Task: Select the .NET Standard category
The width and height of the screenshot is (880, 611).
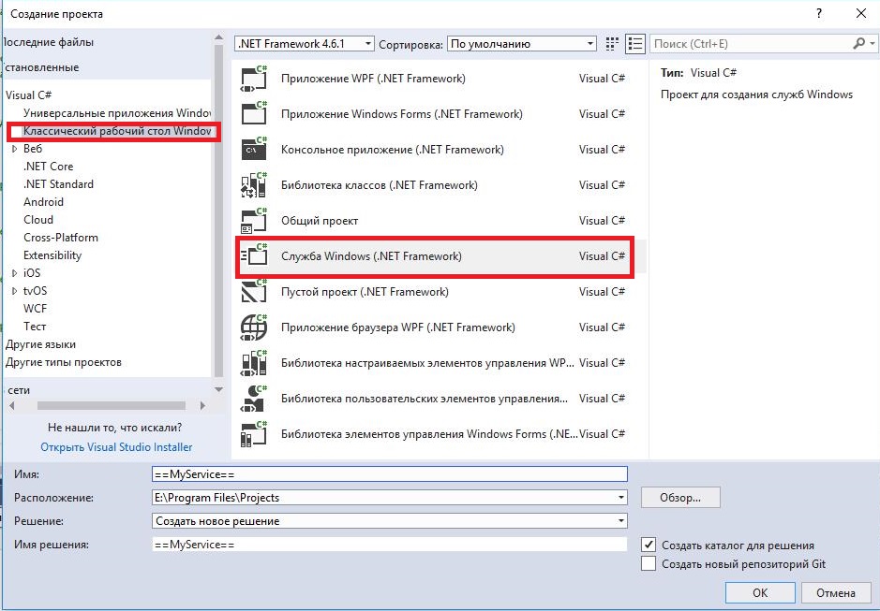Action: (58, 184)
